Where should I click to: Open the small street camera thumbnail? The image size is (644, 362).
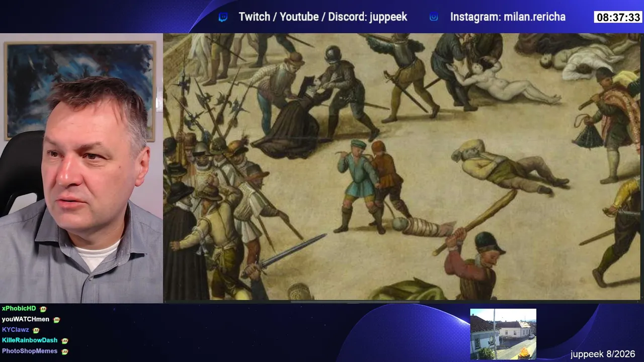(x=503, y=334)
